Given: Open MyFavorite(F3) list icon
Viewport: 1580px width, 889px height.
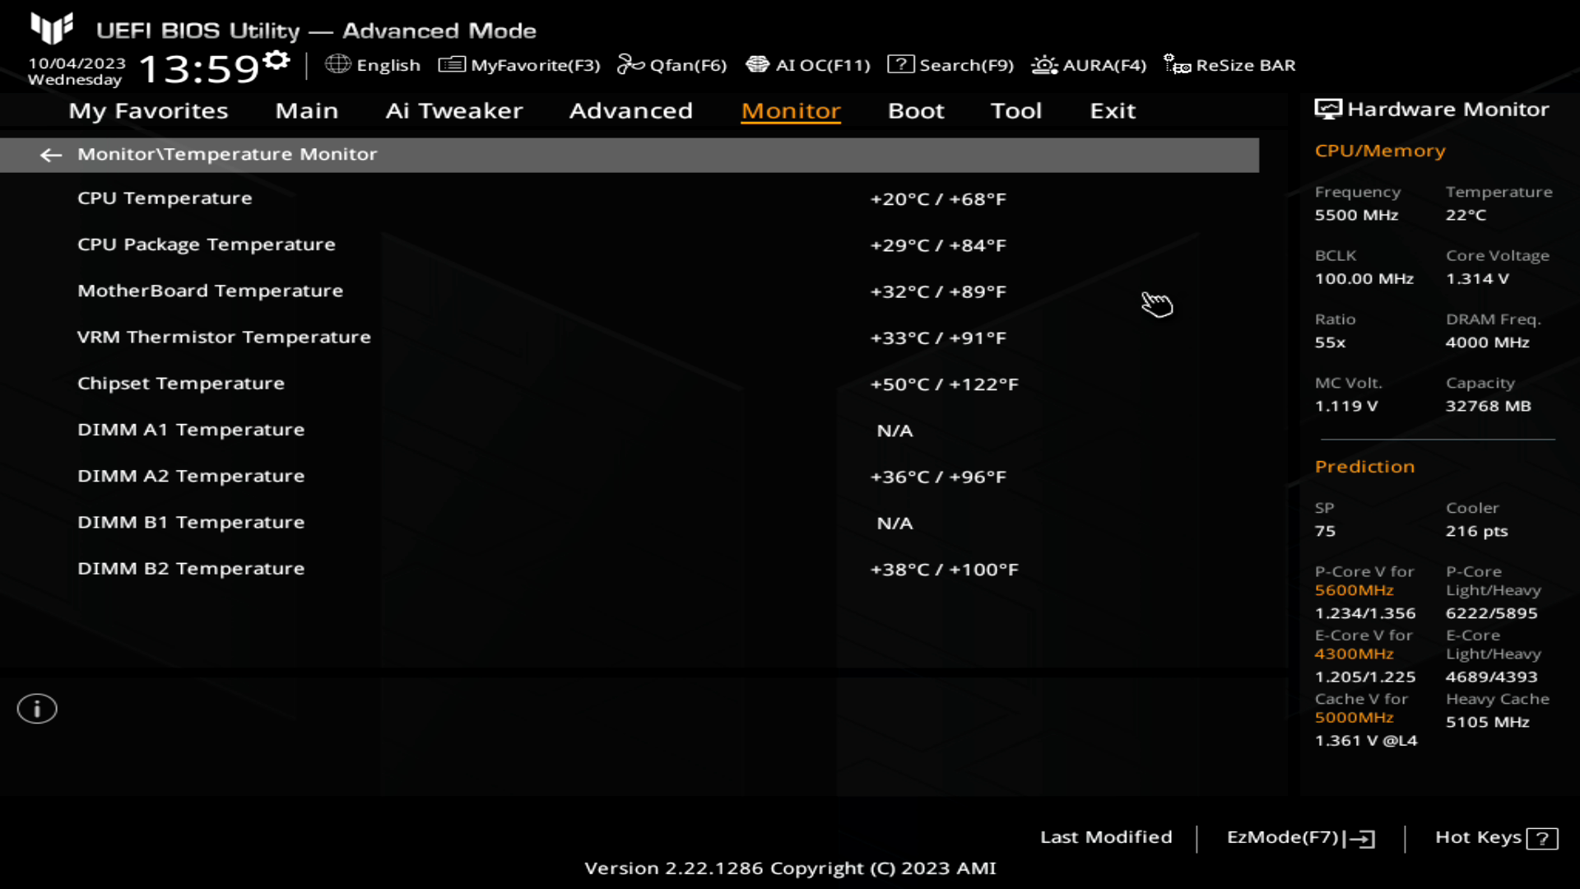Looking at the screenshot, I should pos(452,64).
